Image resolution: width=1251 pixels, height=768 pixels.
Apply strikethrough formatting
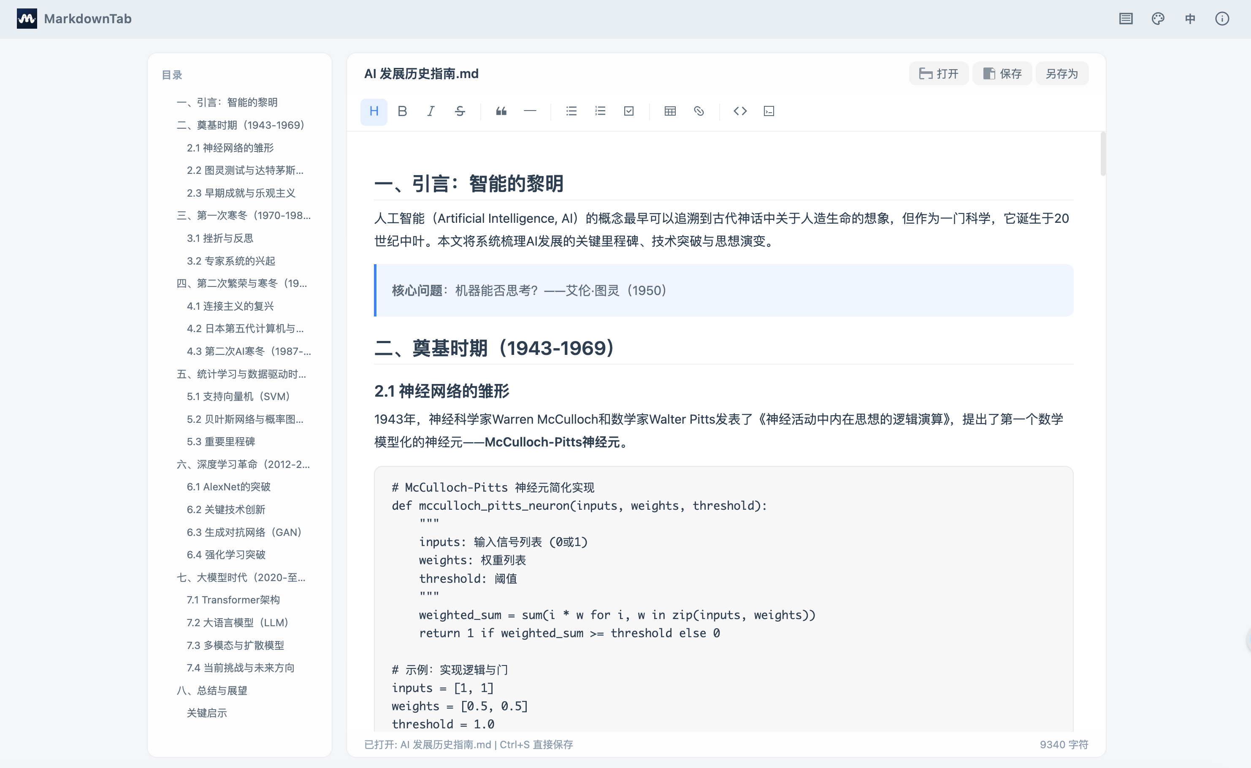pos(460,111)
